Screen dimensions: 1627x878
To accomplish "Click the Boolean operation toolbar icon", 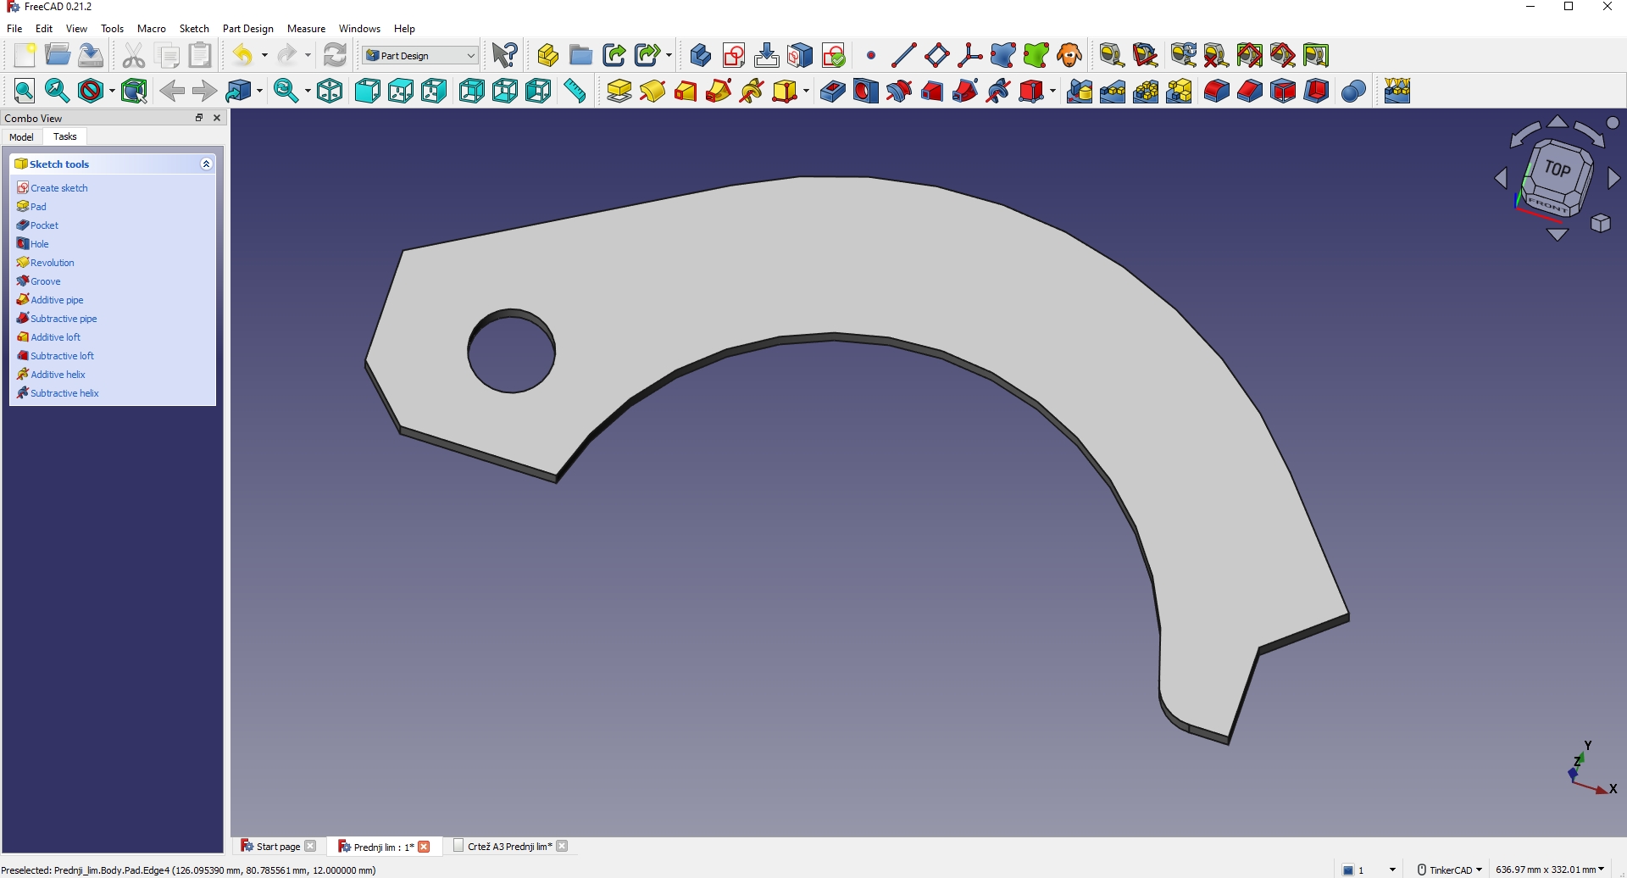I will click(1353, 91).
